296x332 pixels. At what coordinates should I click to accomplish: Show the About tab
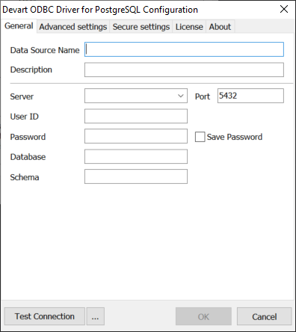coord(220,27)
